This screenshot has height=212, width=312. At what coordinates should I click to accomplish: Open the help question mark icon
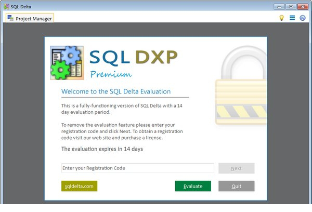303,18
